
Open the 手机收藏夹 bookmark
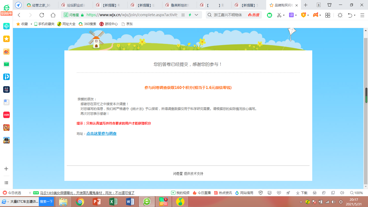coord(44,24)
